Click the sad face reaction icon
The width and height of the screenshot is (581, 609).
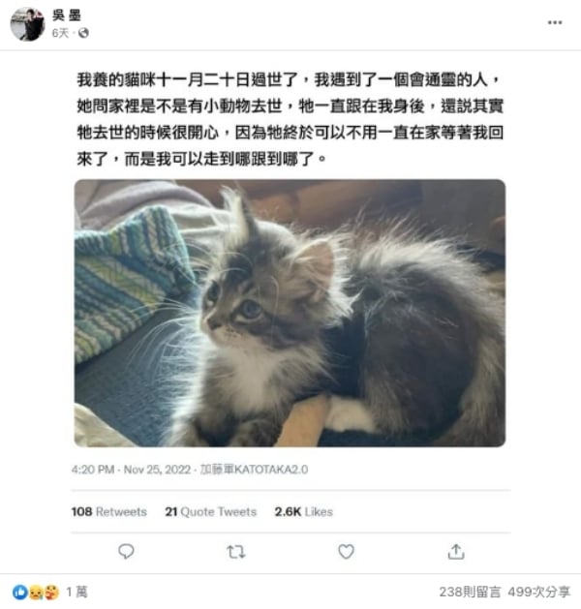click(x=36, y=593)
